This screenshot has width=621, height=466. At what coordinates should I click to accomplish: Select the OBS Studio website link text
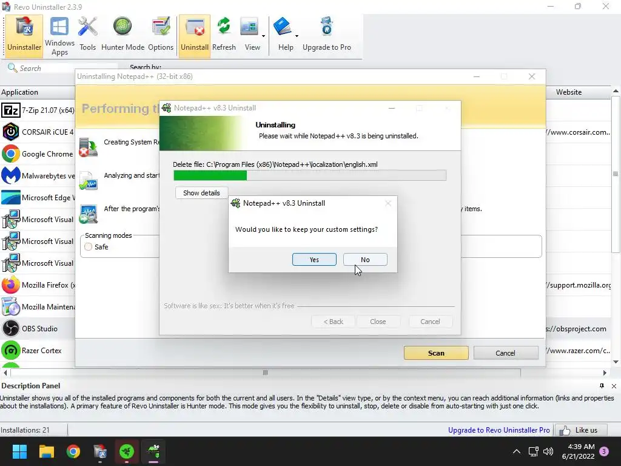pyautogui.click(x=576, y=328)
